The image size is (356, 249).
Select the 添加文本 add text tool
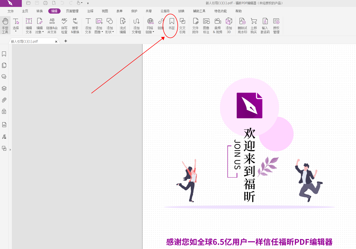click(88, 25)
